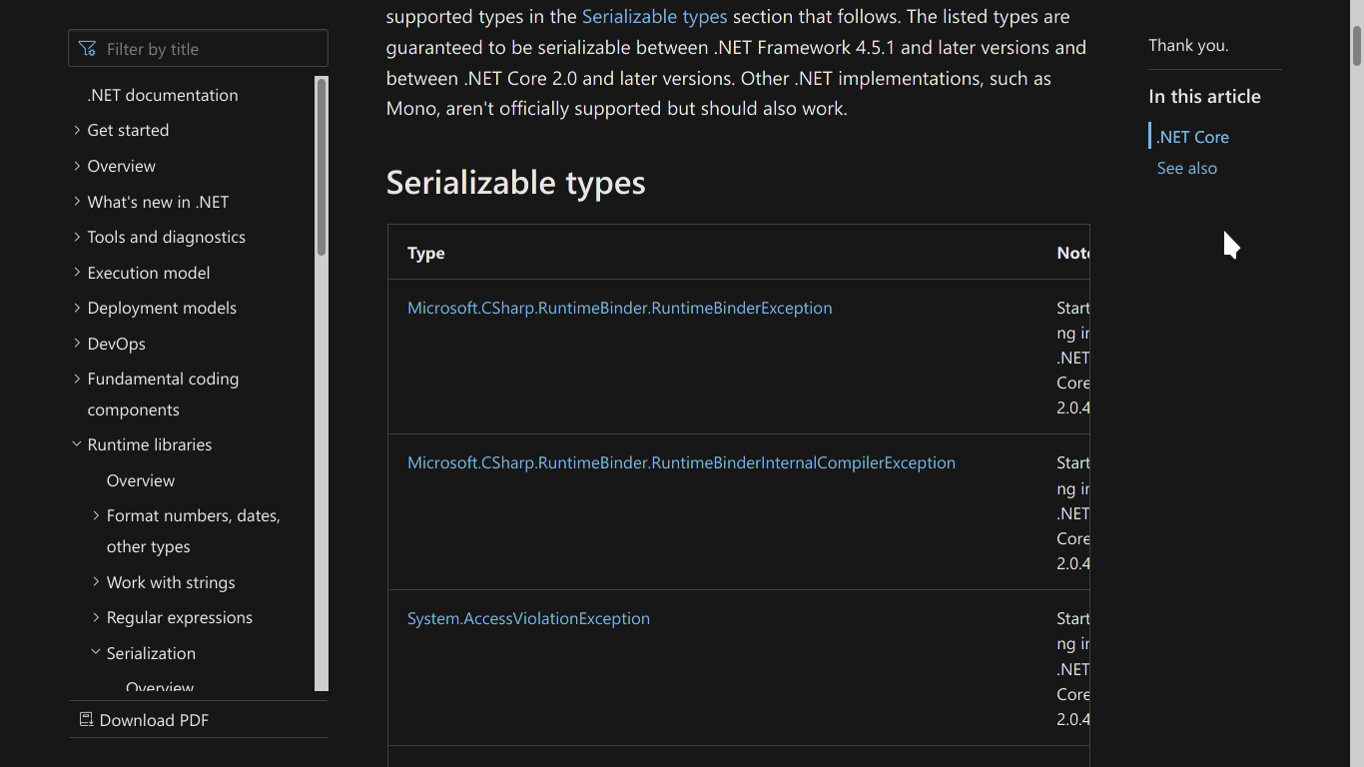Collapse the Runtime libraries section
Viewport: 1364px width, 767px height.
coord(77,444)
